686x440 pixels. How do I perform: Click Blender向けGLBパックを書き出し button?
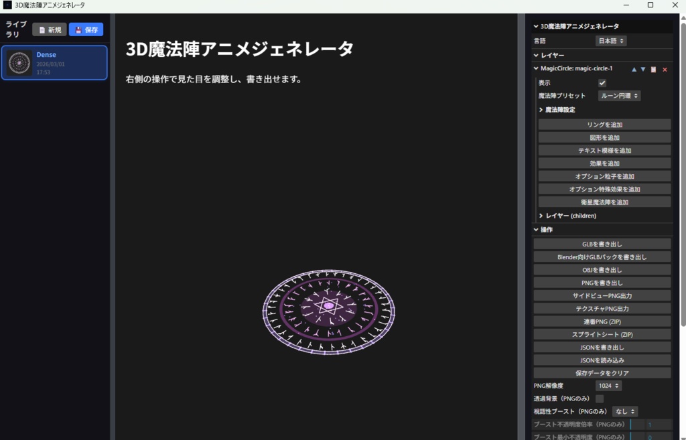pos(602,256)
